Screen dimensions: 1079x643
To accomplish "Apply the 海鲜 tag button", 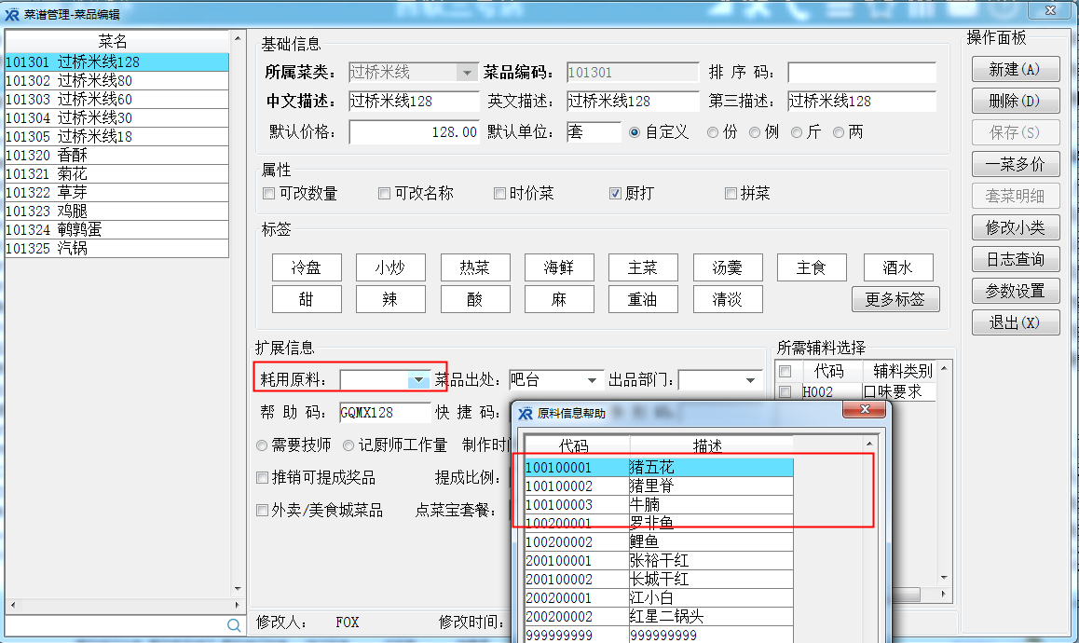I will pos(558,268).
